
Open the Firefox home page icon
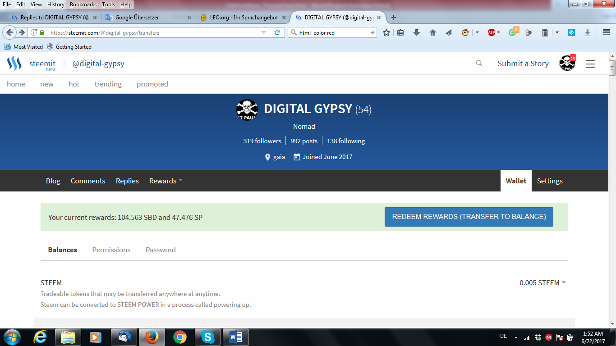(x=433, y=32)
